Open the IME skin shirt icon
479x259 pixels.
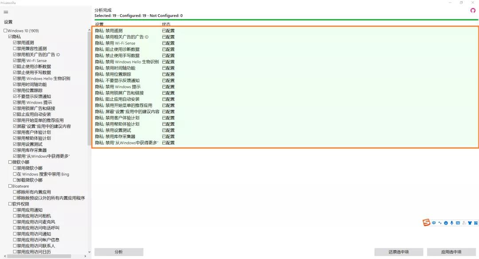pos(470,223)
